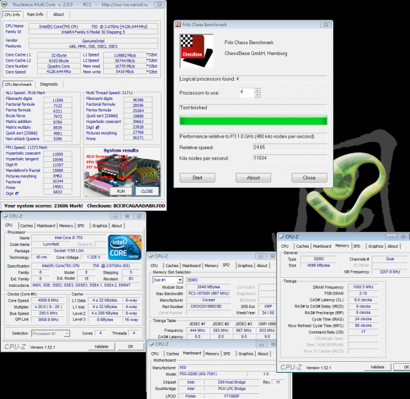
Task: Click the Fibonachi digits ALU score 11599
Action: click(x=58, y=100)
